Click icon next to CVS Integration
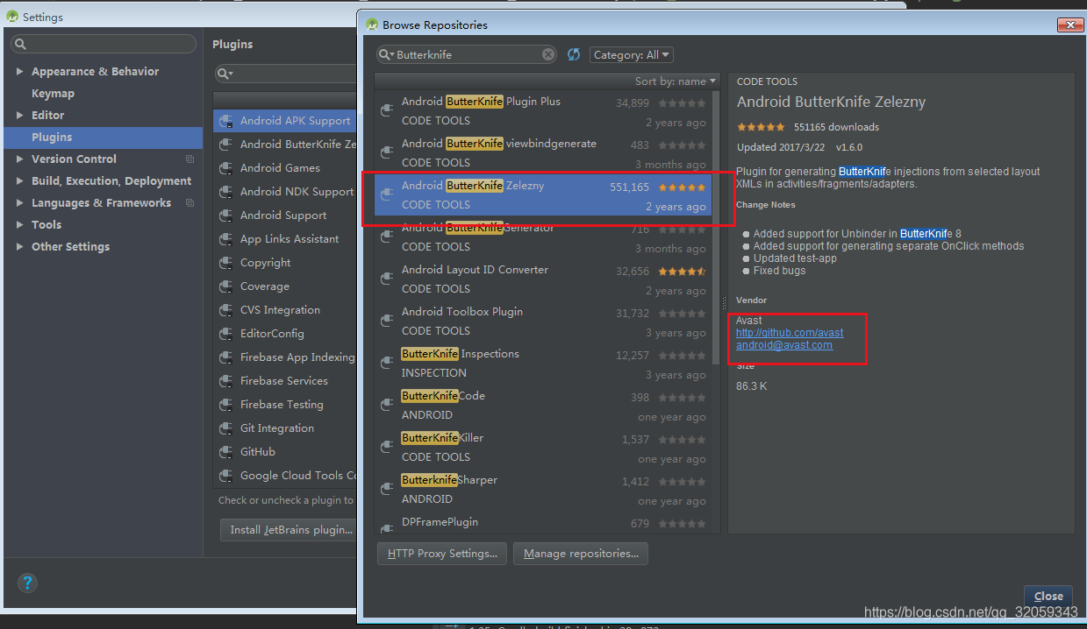Image resolution: width=1087 pixels, height=629 pixels. tap(226, 310)
